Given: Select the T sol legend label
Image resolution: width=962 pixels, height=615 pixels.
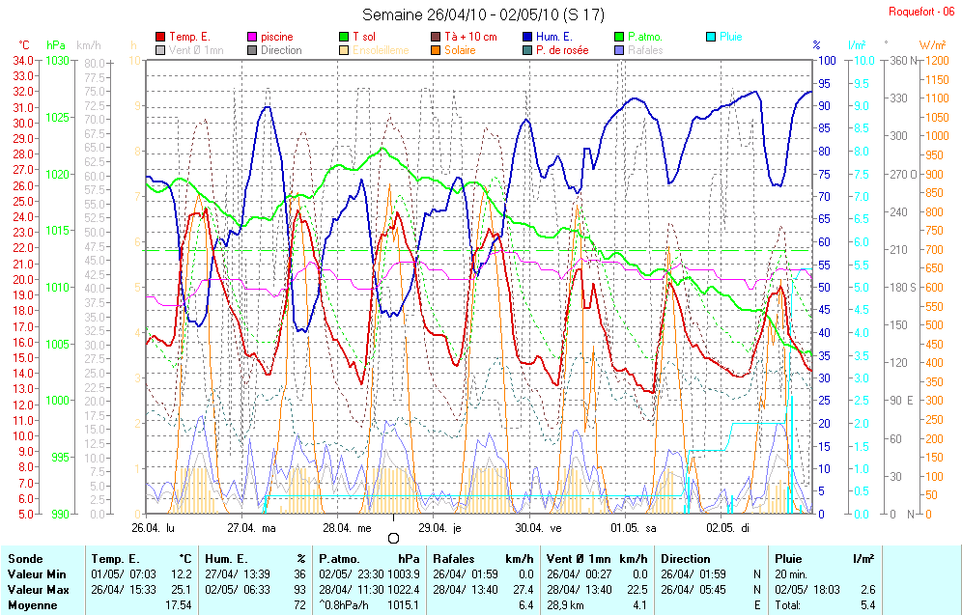Looking at the screenshot, I should pyautogui.click(x=364, y=37).
